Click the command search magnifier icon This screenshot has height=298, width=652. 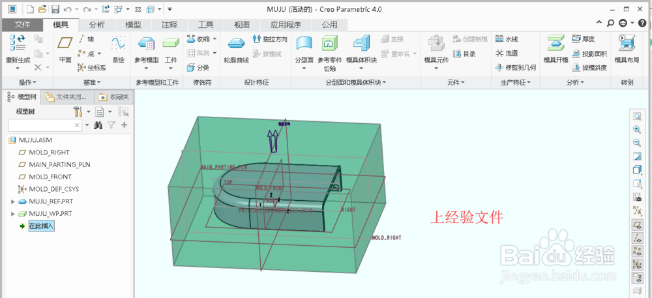(610, 23)
